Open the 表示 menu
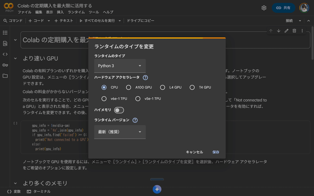Screen dimensions: 314x196 (49, 12)
